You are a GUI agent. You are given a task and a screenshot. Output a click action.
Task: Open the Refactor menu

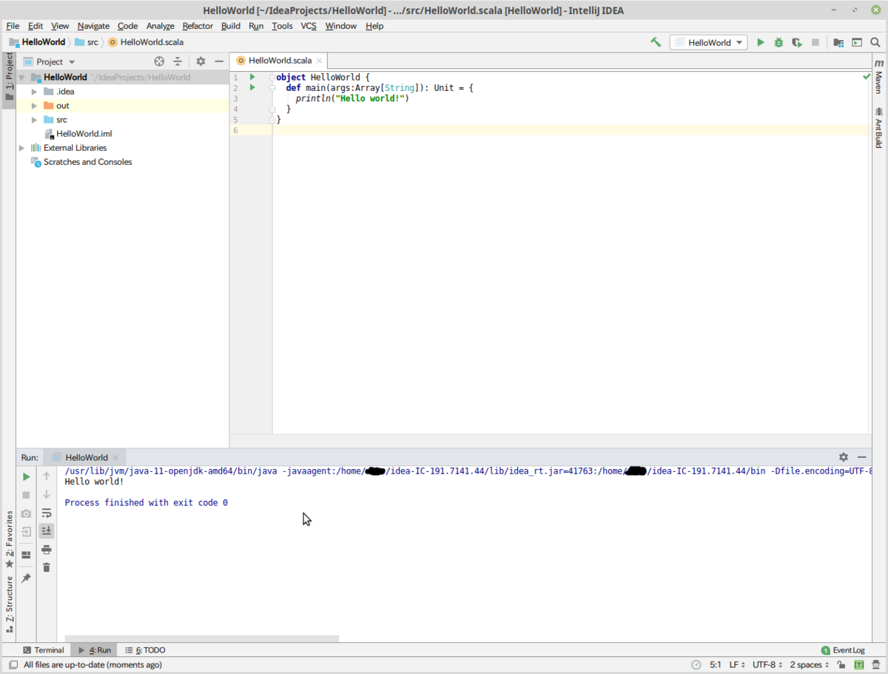pyautogui.click(x=198, y=25)
